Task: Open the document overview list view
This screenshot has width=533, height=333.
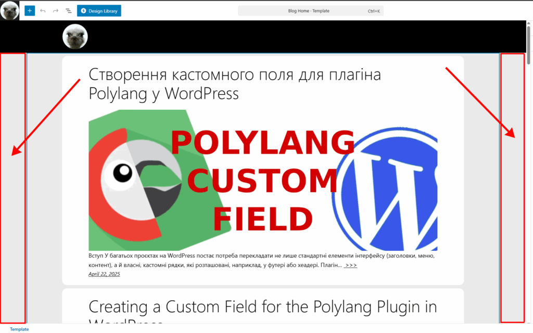Action: (x=68, y=11)
